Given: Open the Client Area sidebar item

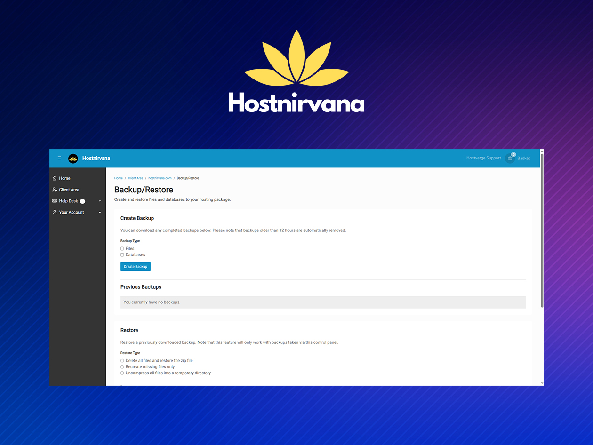Looking at the screenshot, I should [x=69, y=190].
